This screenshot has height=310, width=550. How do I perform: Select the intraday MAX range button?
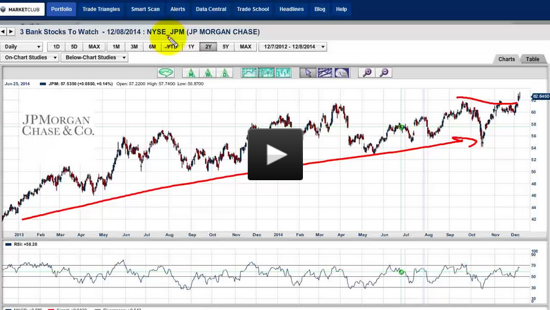coord(94,47)
